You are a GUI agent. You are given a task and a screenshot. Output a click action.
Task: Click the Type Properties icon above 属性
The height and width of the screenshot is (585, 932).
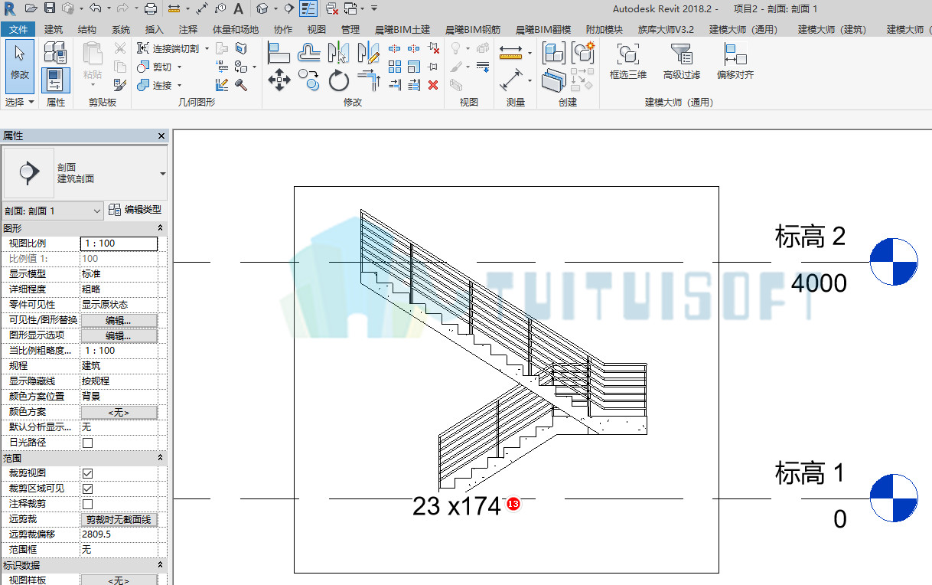pos(55,52)
